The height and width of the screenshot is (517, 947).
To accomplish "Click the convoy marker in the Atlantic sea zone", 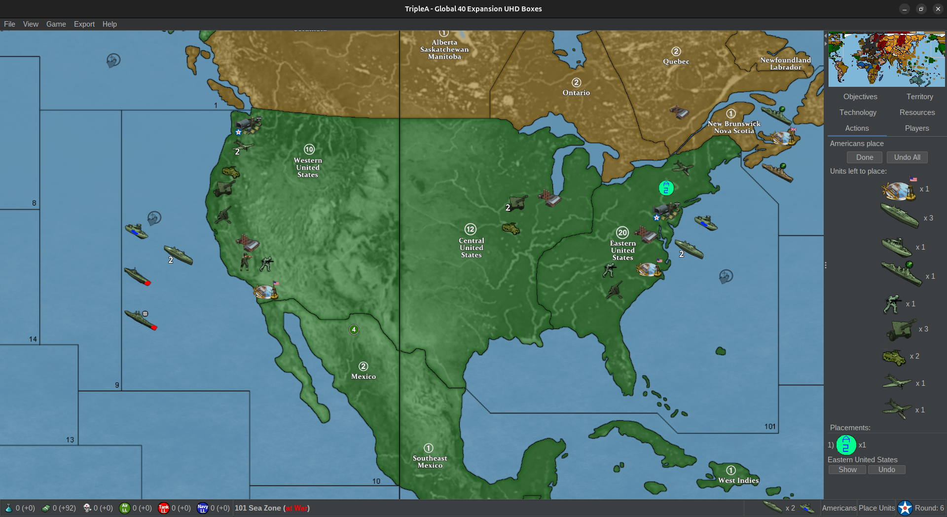I will 726,276.
